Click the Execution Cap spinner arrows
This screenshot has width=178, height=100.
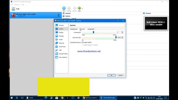(x=122, y=37)
